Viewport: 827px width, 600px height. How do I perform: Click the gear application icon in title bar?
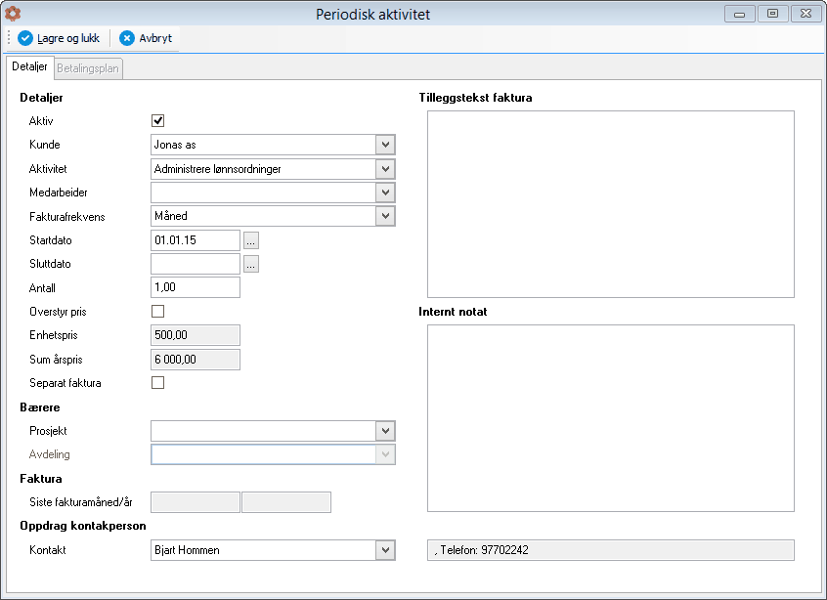coord(13,14)
